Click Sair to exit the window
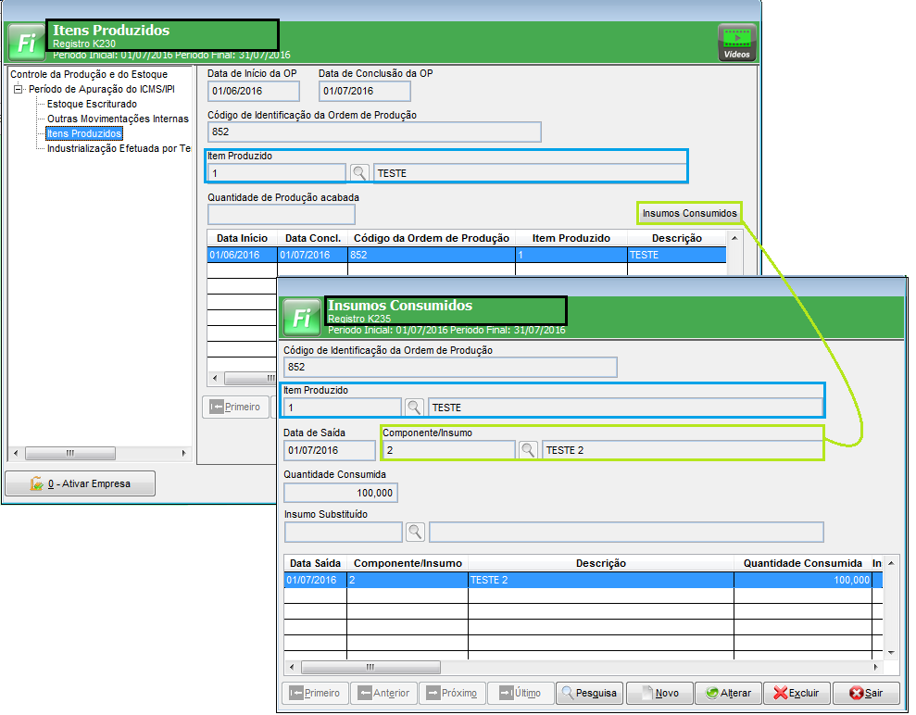 coord(865,693)
